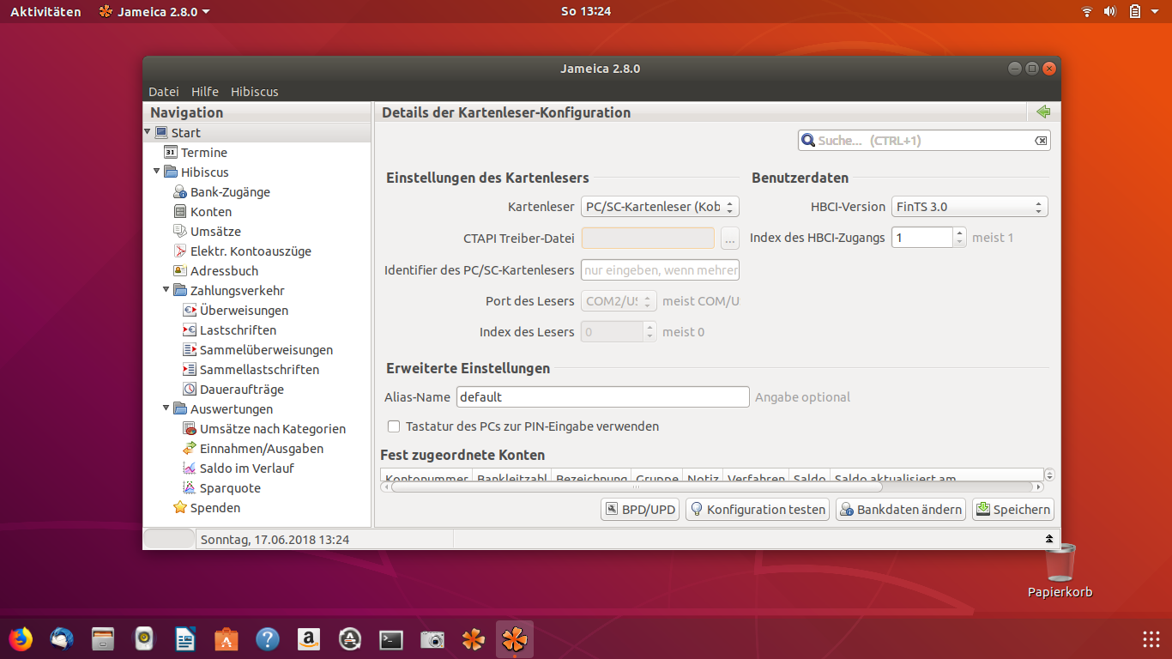
Task: Open the Sparquote icon
Action: (190, 488)
